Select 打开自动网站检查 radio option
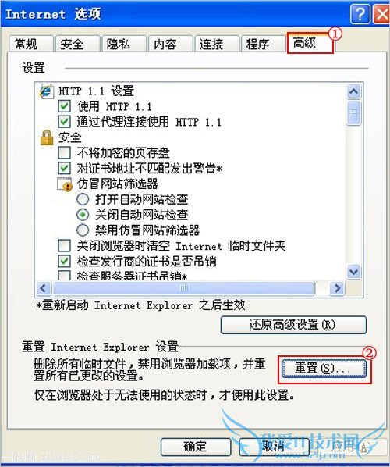Screen dimensions: 390x467 point(83,199)
